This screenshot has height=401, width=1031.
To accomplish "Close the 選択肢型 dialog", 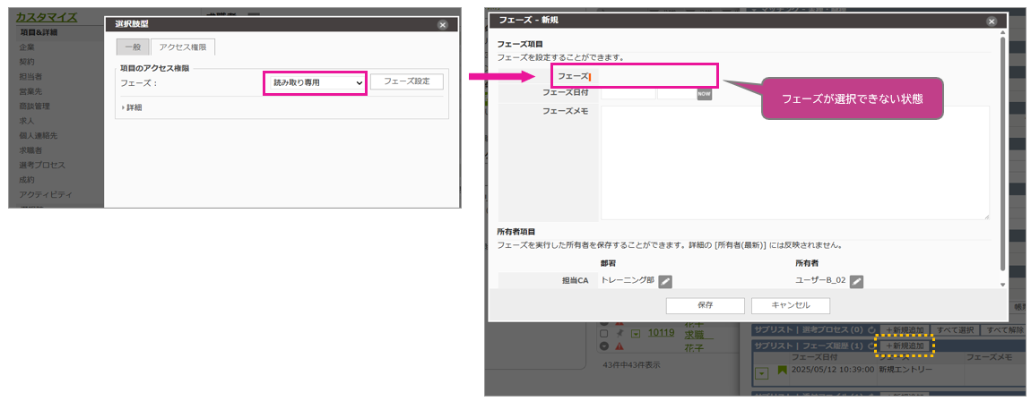I will click(x=443, y=24).
